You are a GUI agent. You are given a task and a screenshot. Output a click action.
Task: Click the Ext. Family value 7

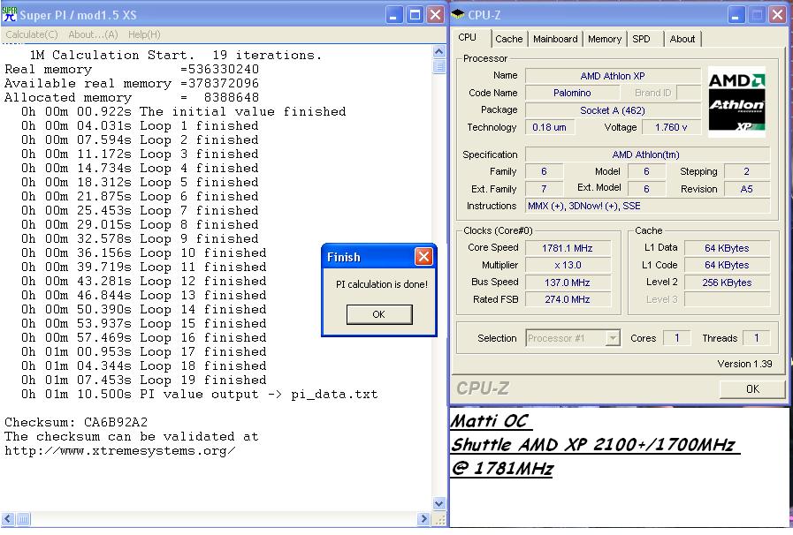pos(544,189)
